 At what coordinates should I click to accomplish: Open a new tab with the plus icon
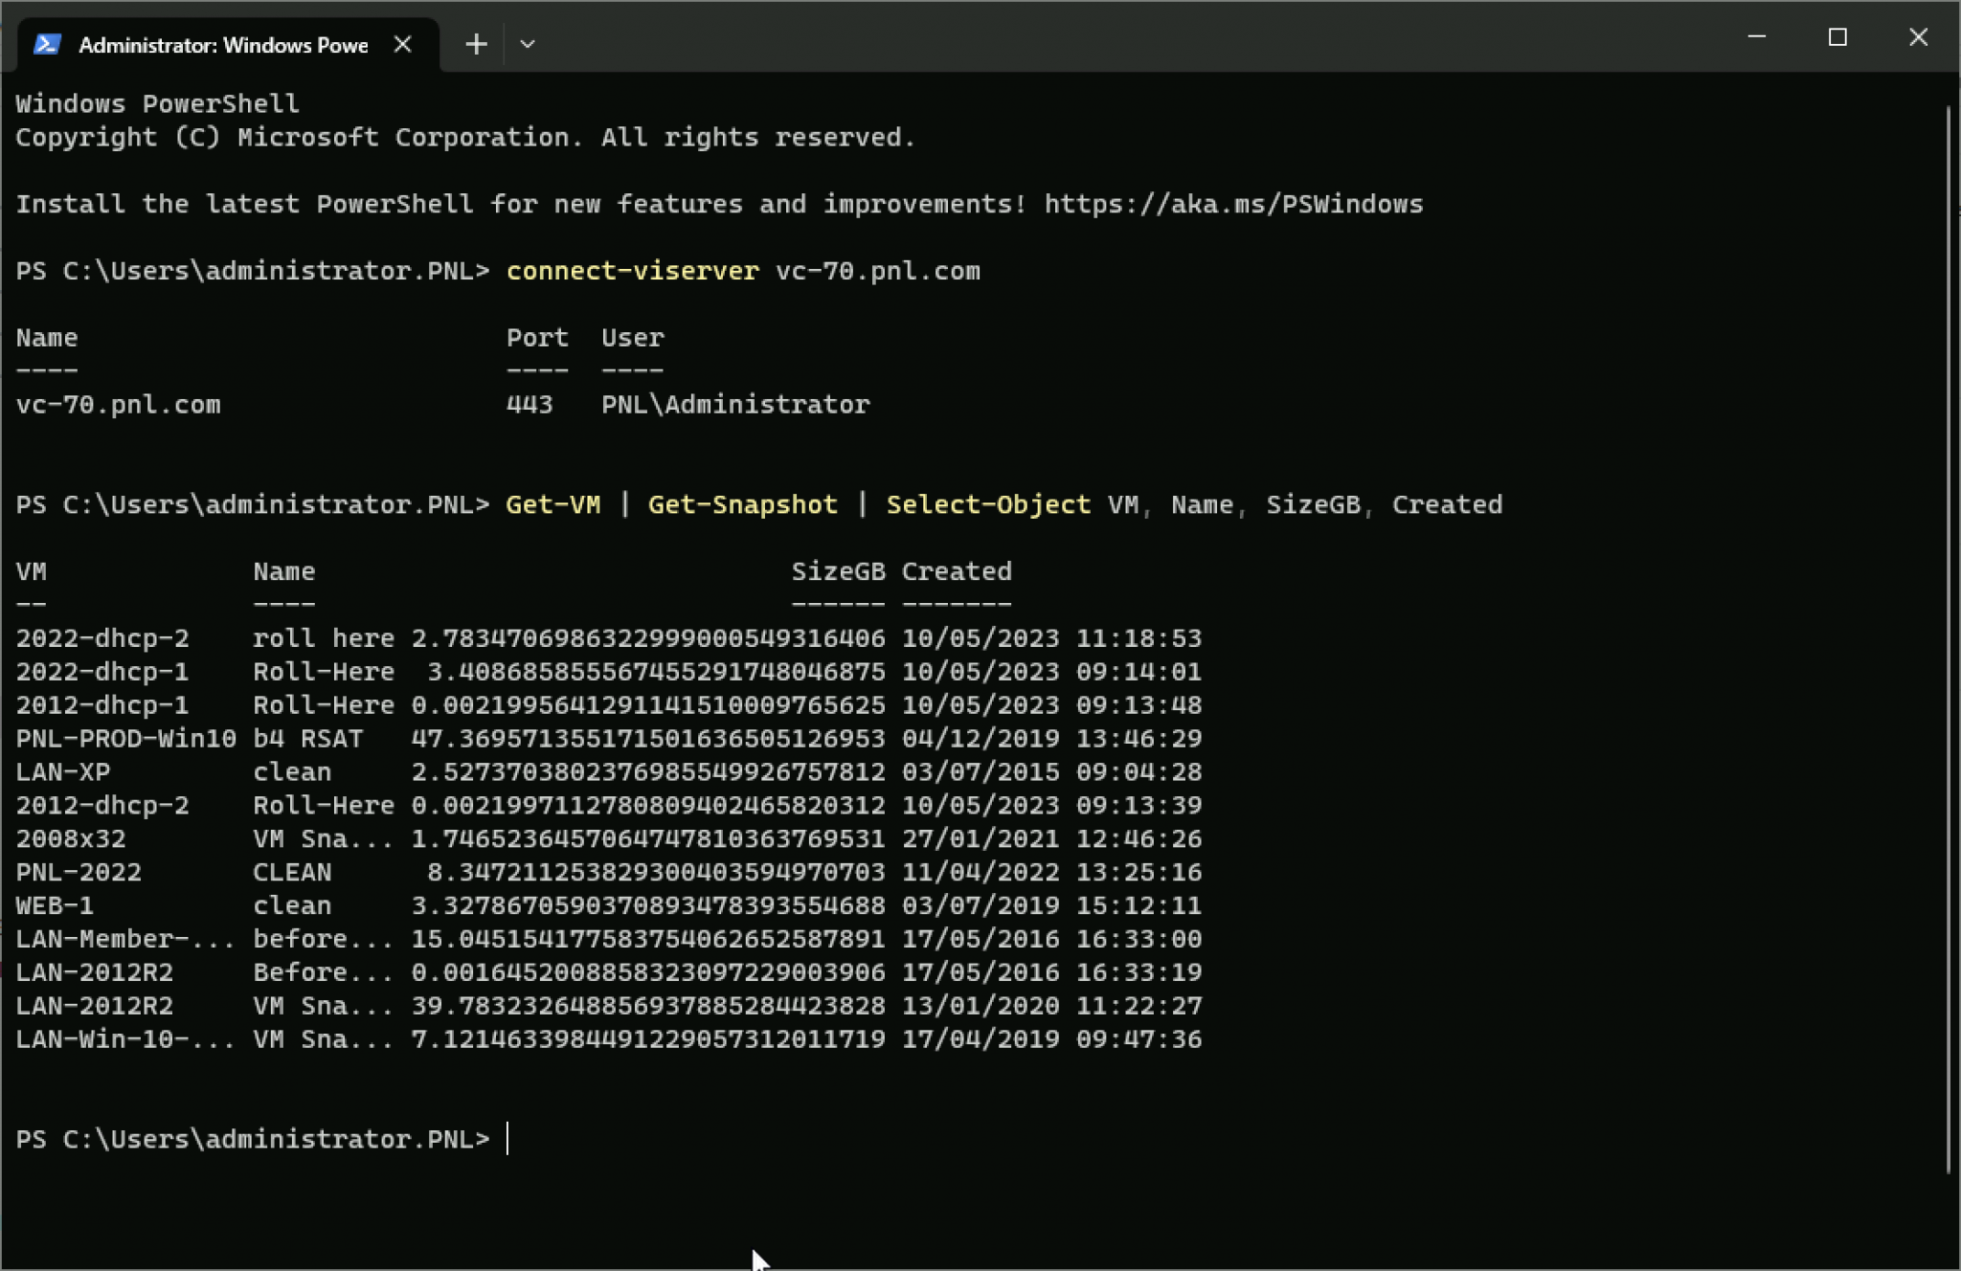point(475,44)
